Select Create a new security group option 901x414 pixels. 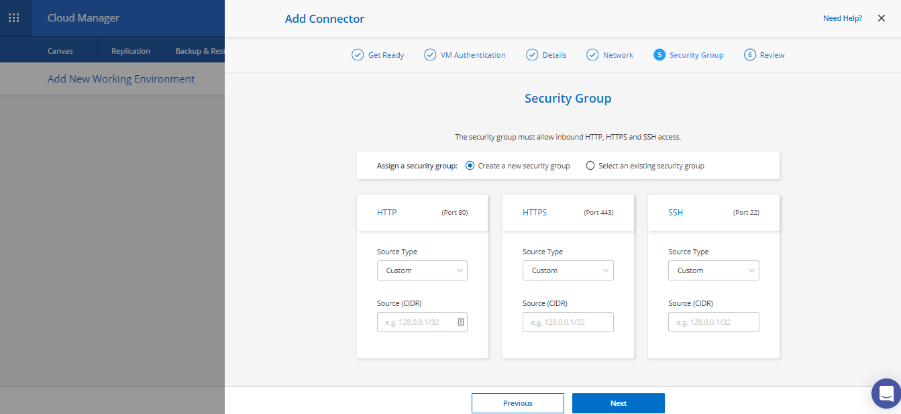[470, 166]
